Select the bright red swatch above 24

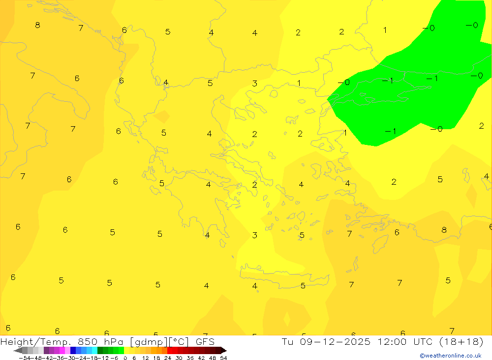pyautogui.click(x=170, y=351)
